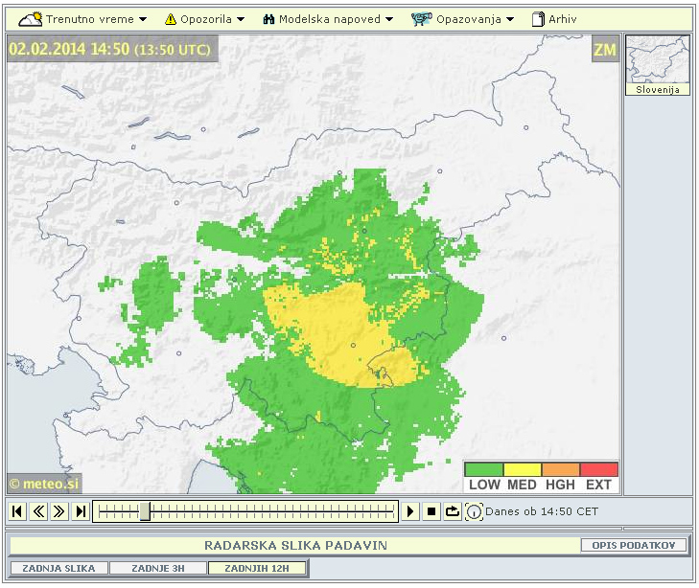Select the ZADNJA SLIKA view
This screenshot has height=588, width=699.
pyautogui.click(x=58, y=568)
